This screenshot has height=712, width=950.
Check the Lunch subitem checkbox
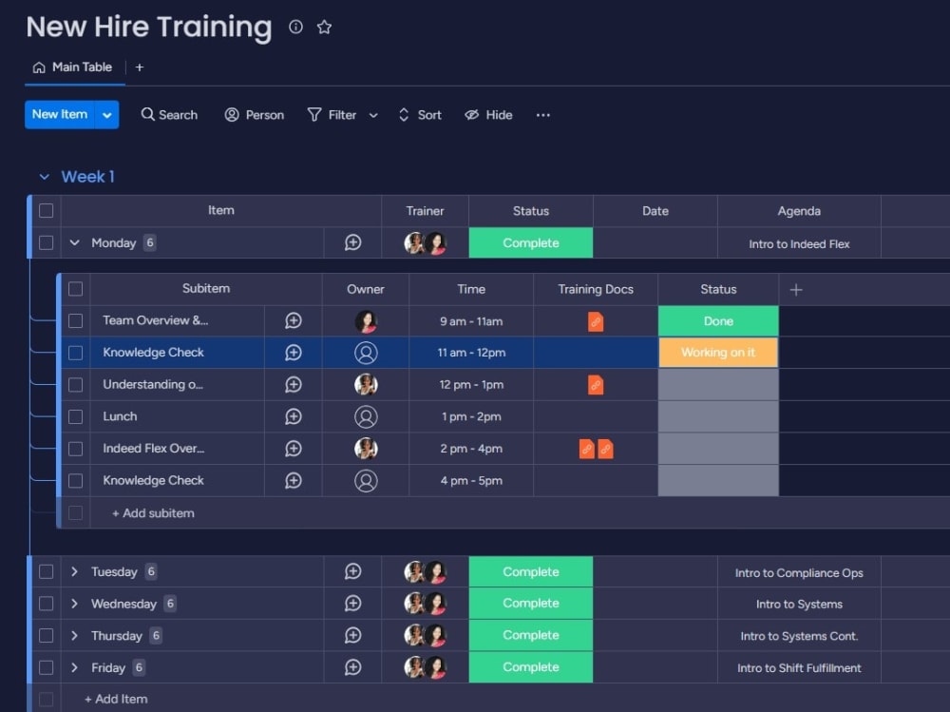click(x=76, y=416)
